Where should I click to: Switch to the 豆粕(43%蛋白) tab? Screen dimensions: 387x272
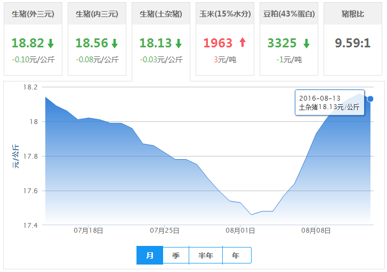288,14
